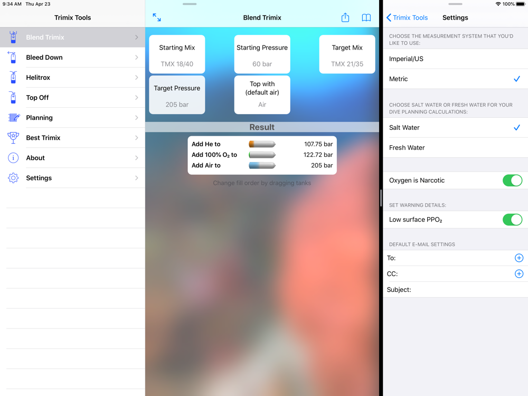Tap the plus icon next to CC:
The width and height of the screenshot is (528, 396).
point(519,274)
